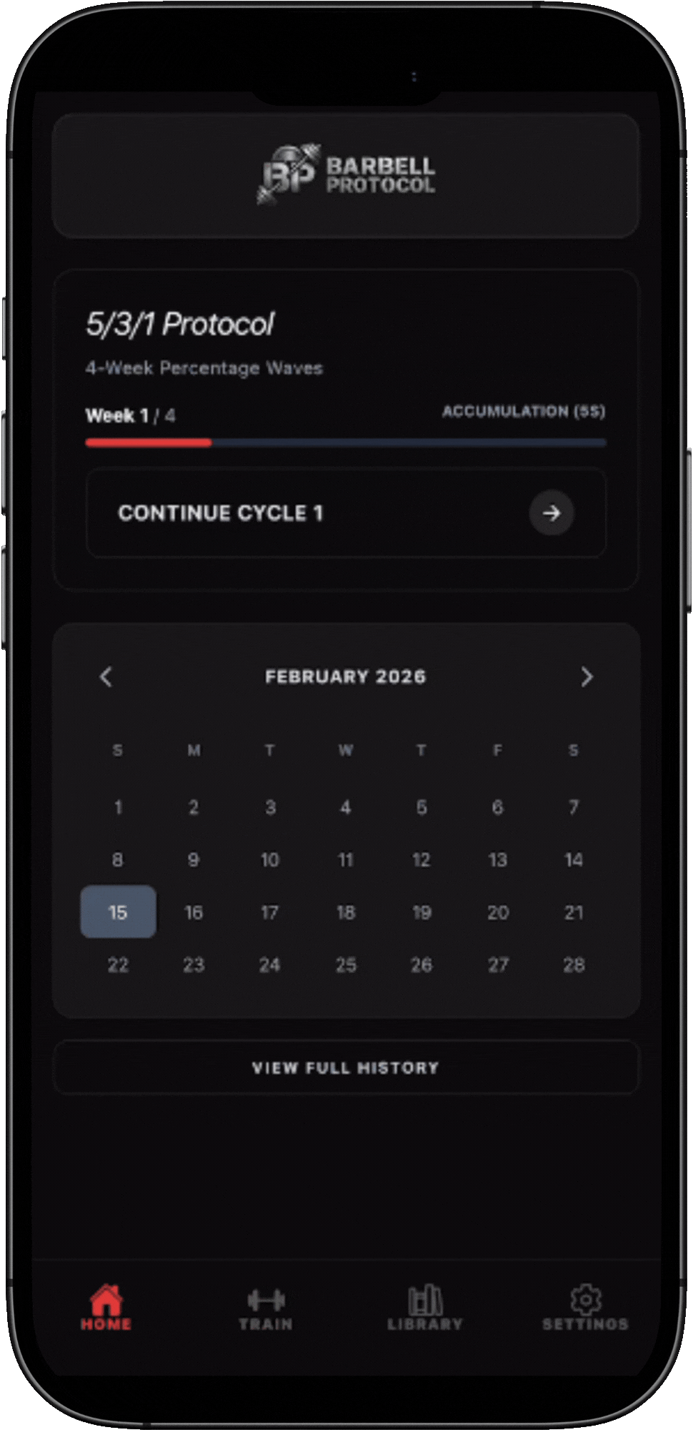
Task: Pick calendar date 11
Action: [346, 859]
